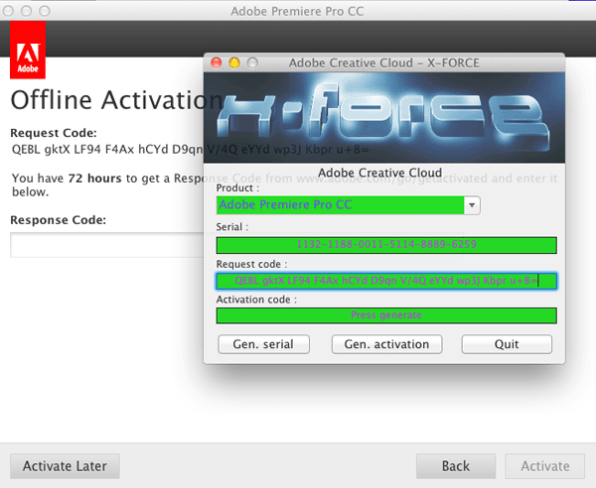Click the Gen. activation button
Image resolution: width=596 pixels, height=488 pixels.
pos(386,344)
